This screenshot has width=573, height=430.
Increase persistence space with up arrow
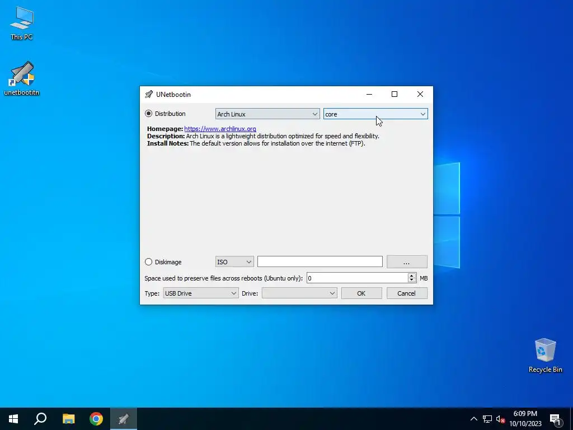tap(412, 275)
